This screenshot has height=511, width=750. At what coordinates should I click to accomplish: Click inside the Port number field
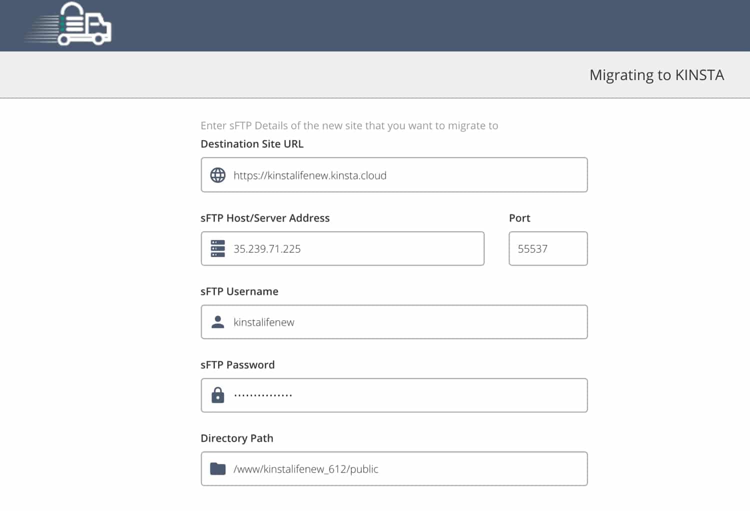click(548, 249)
